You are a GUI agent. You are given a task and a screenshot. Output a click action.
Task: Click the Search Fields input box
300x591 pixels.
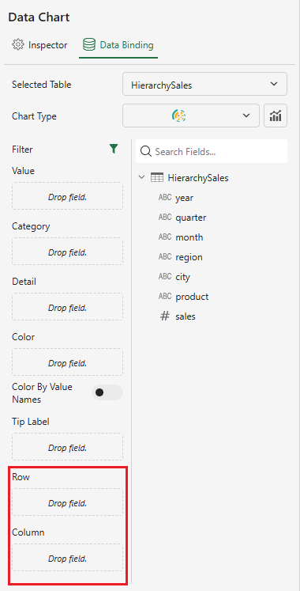click(x=212, y=152)
